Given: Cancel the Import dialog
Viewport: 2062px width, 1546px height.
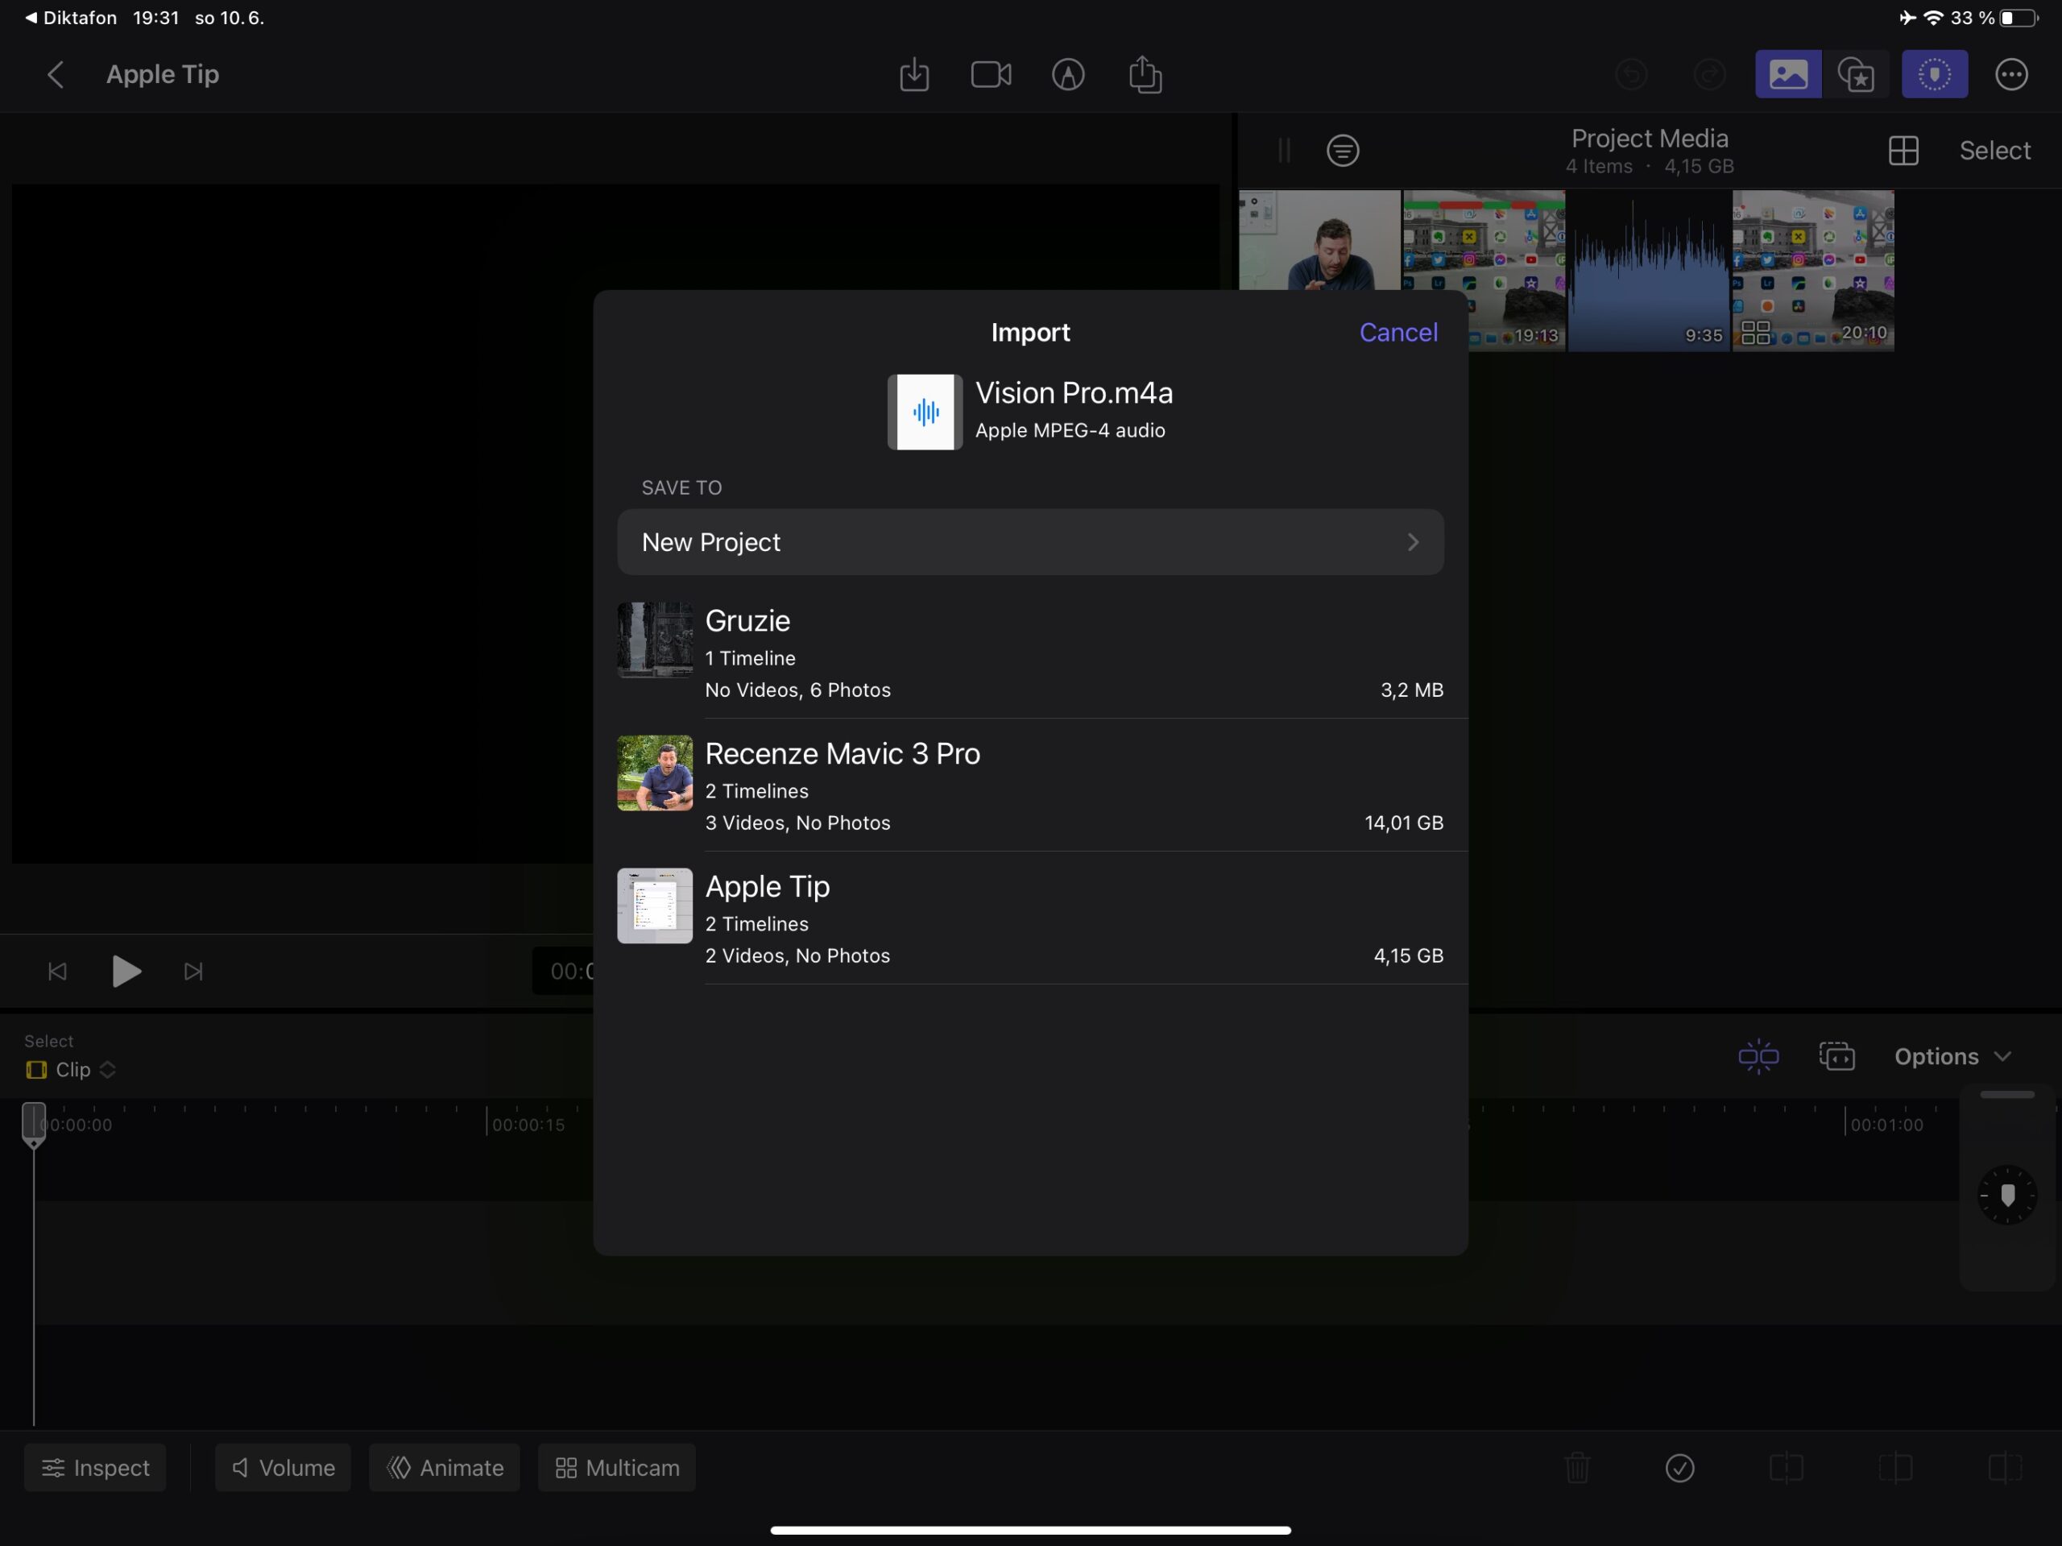Looking at the screenshot, I should 1397,332.
